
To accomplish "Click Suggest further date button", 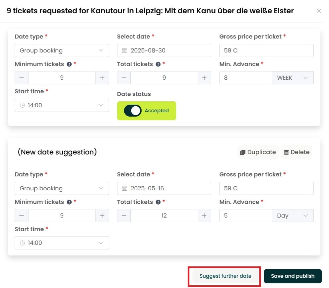I will pos(225,276).
